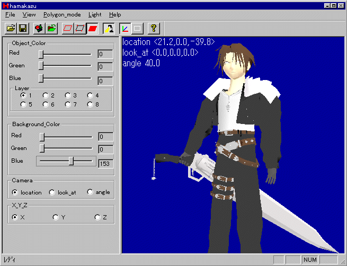
Task: Click the look_at coordinates text overlay
Action: 160,52
